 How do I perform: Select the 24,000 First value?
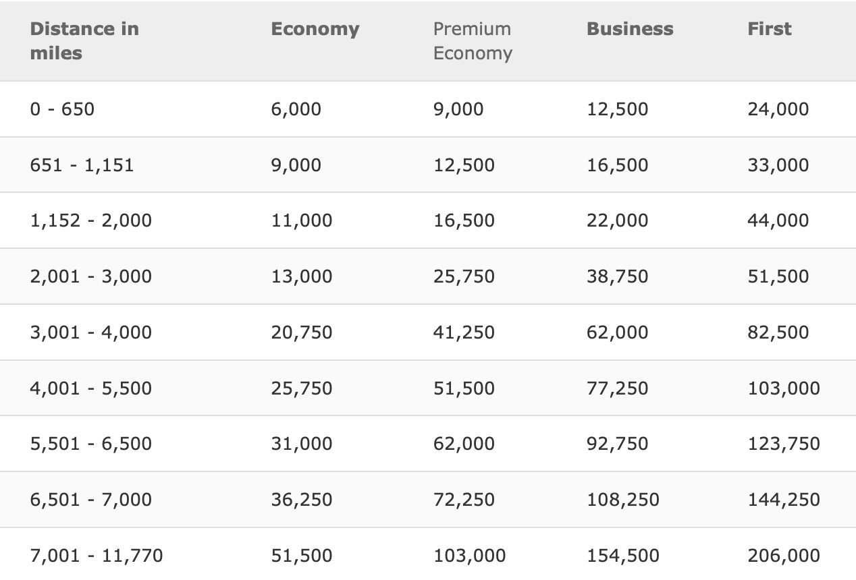[x=778, y=109]
